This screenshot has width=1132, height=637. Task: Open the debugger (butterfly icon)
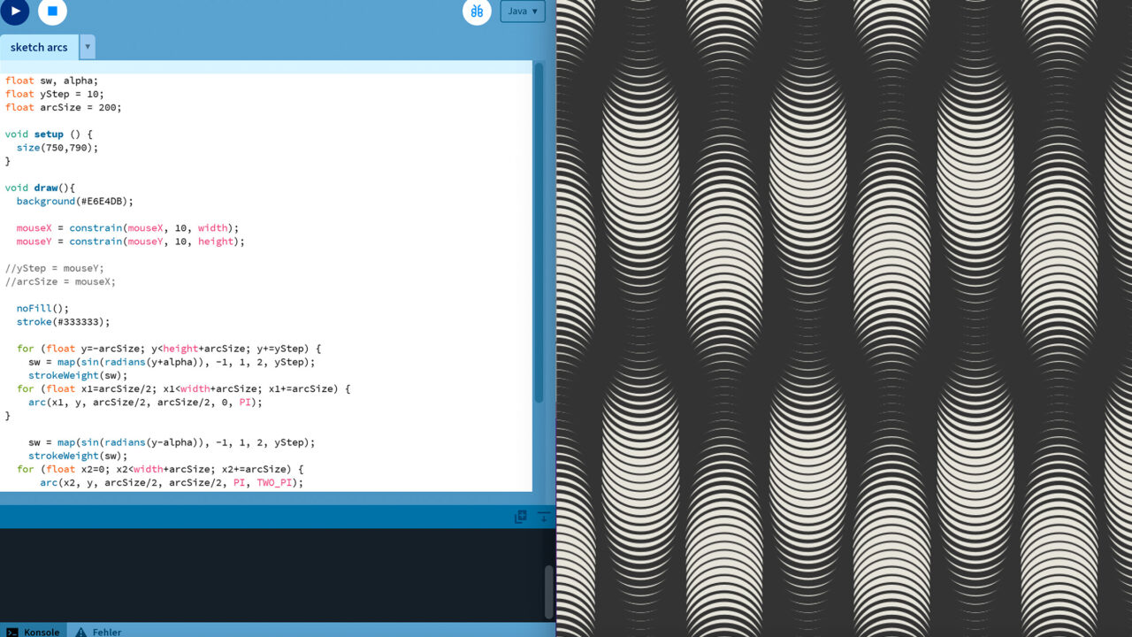[x=477, y=12]
